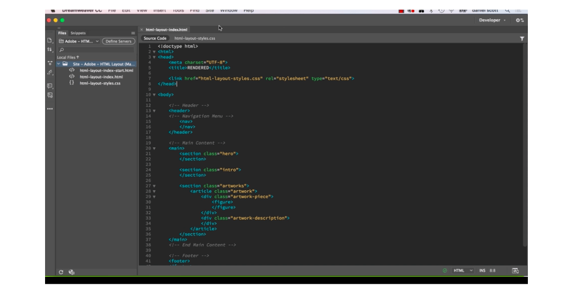This screenshot has height=294, width=574.
Task: Click the Source Code button
Action: (155, 39)
